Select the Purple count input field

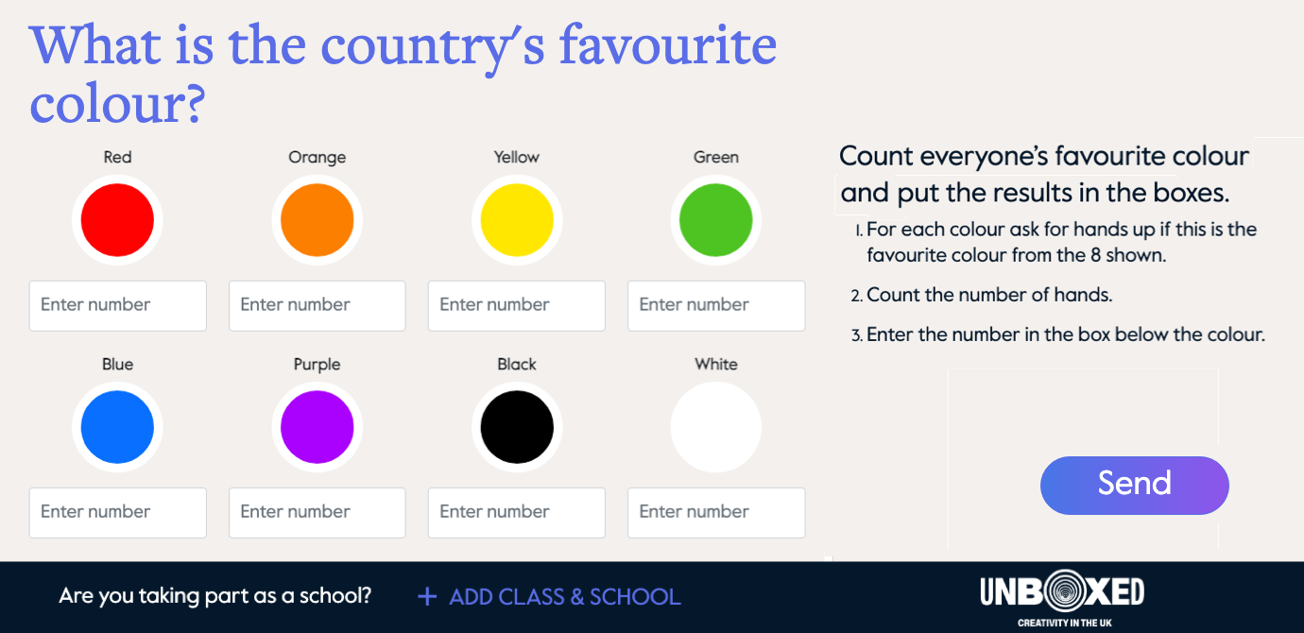click(317, 512)
